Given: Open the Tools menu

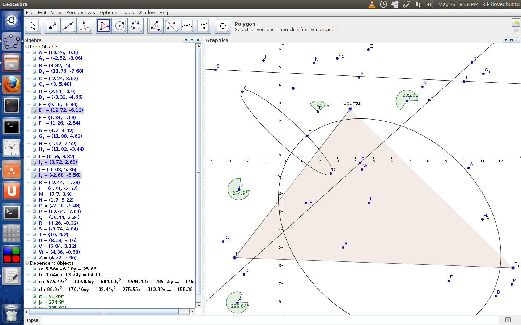Looking at the screenshot, I should tap(128, 12).
